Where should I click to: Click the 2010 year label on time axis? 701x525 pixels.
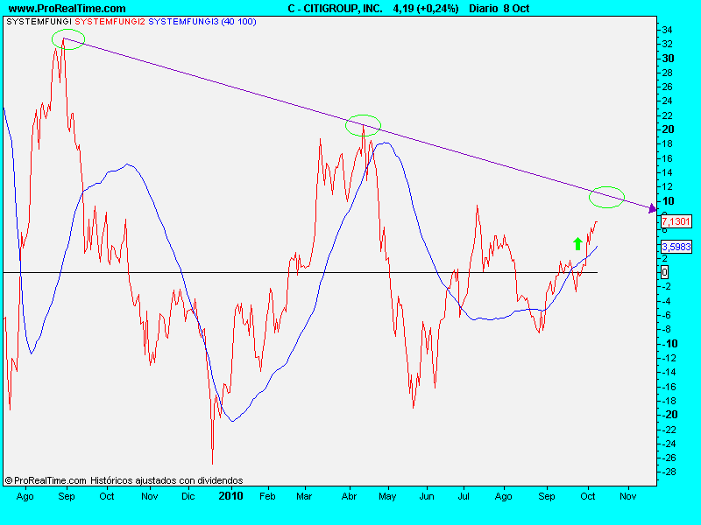(230, 496)
